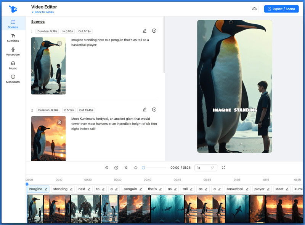Toggle playback with the play button
305x225 pixels.
tap(116, 167)
